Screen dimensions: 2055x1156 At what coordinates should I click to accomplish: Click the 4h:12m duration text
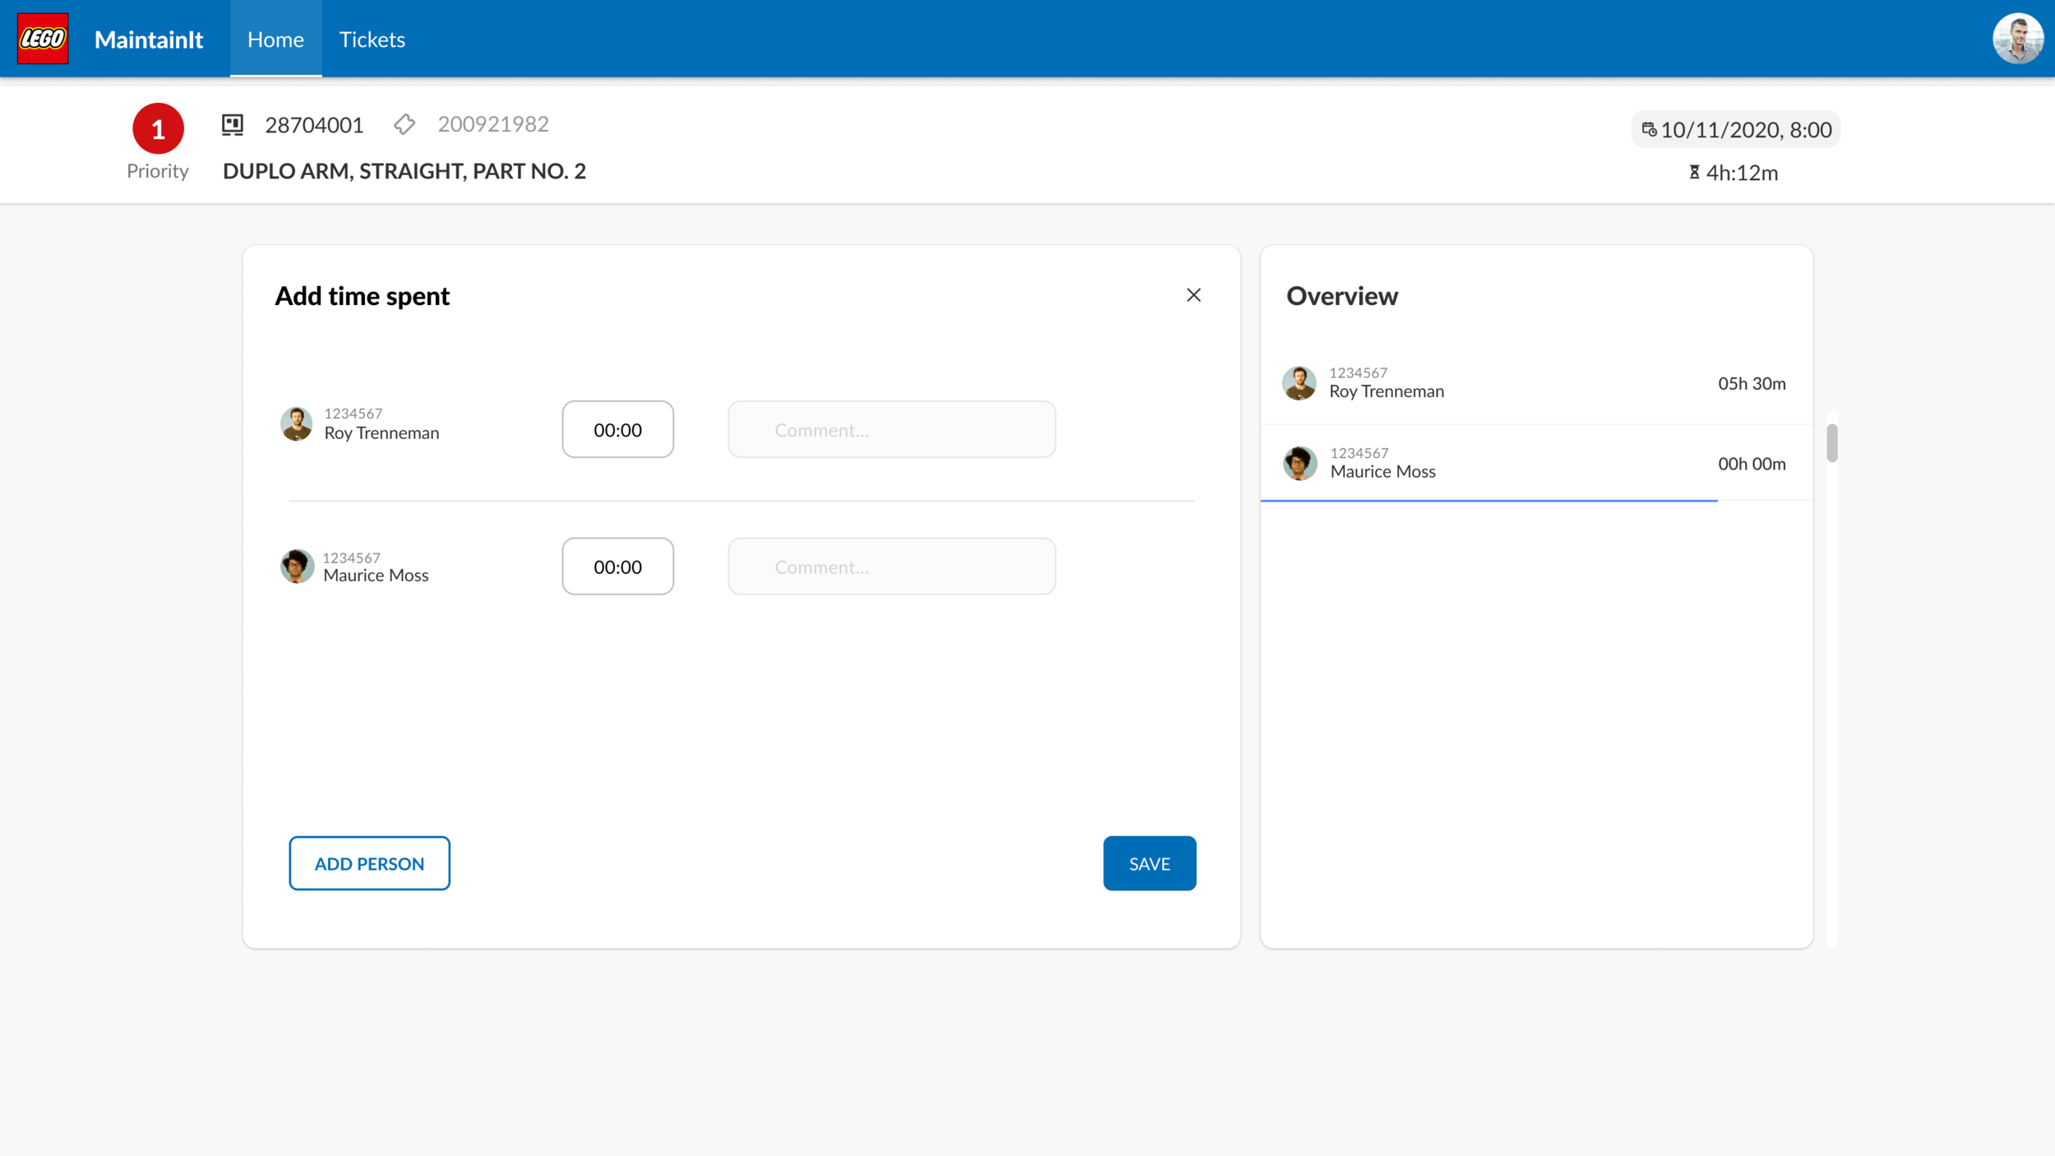point(1742,173)
